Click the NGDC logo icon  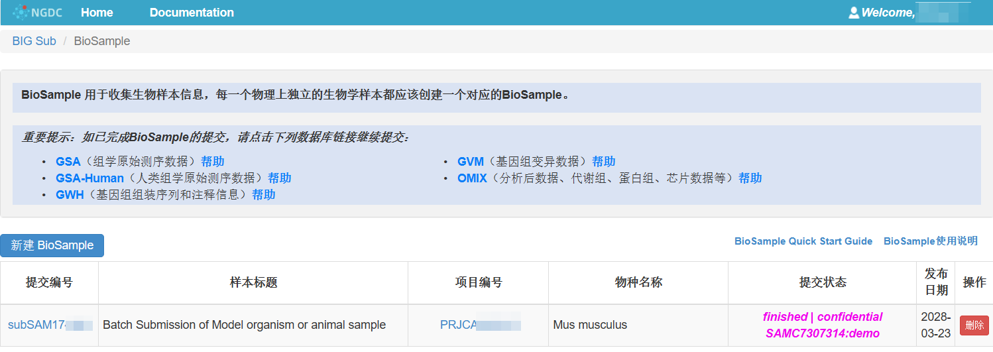tap(21, 13)
